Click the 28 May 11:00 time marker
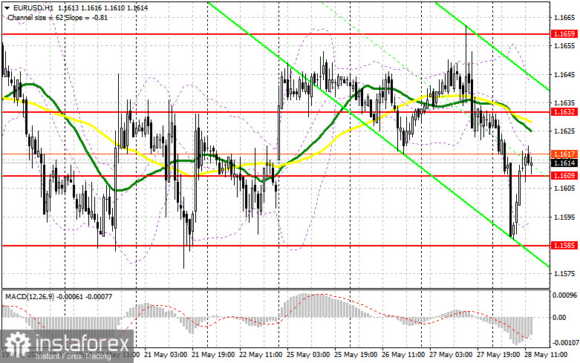The width and height of the screenshot is (580, 363). (x=546, y=355)
